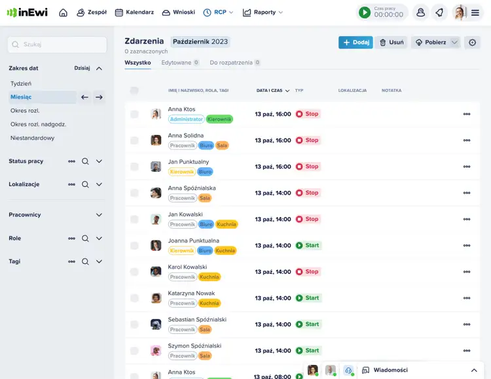Go to previous month with left arrow
This screenshot has width=491, height=379.
(84, 97)
